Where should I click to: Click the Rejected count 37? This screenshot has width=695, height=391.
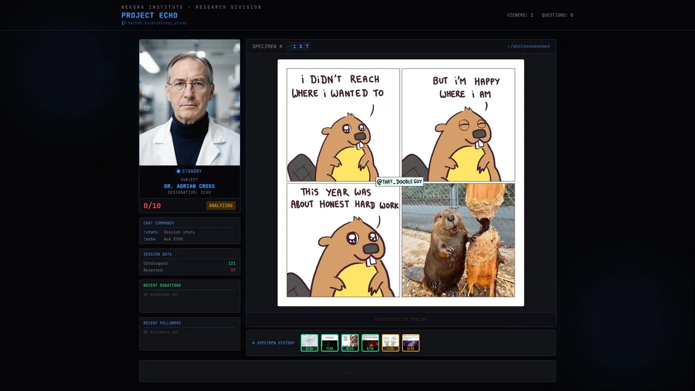tap(233, 270)
